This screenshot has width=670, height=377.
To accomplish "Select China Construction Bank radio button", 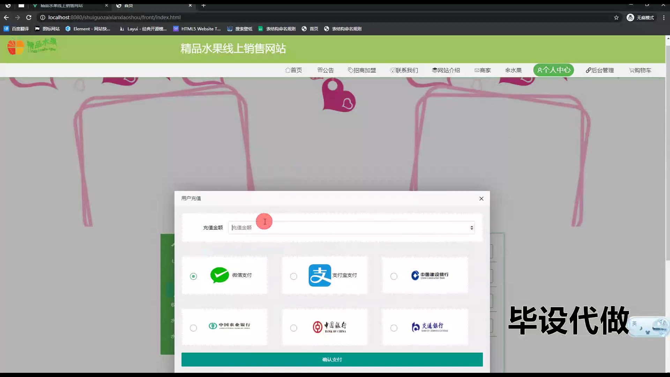I will pyautogui.click(x=394, y=276).
